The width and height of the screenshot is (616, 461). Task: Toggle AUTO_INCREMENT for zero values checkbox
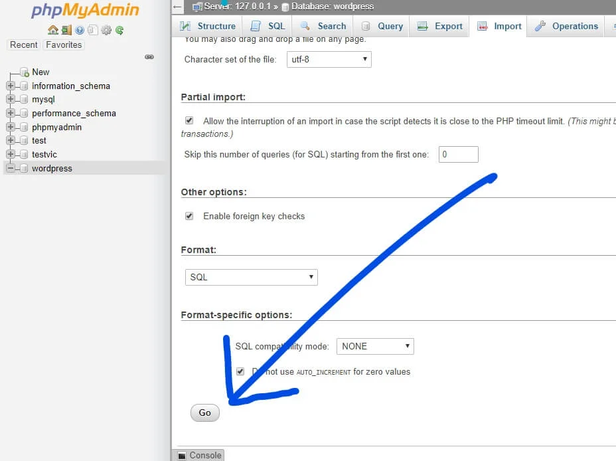coord(240,371)
